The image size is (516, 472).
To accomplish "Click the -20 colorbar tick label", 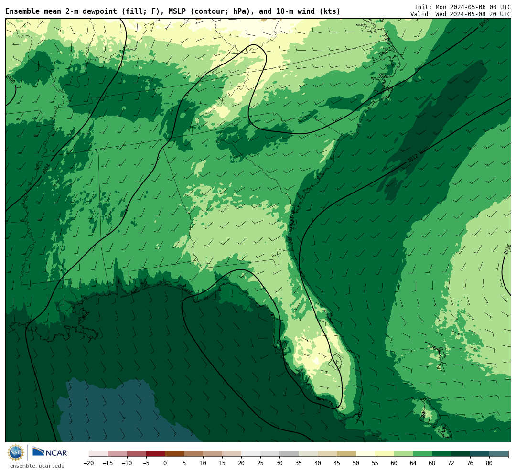I will tap(89, 463).
